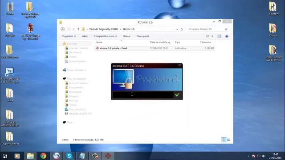
Task: Open Área de Trabalho under Favoritos
Action: (x=78, y=48)
